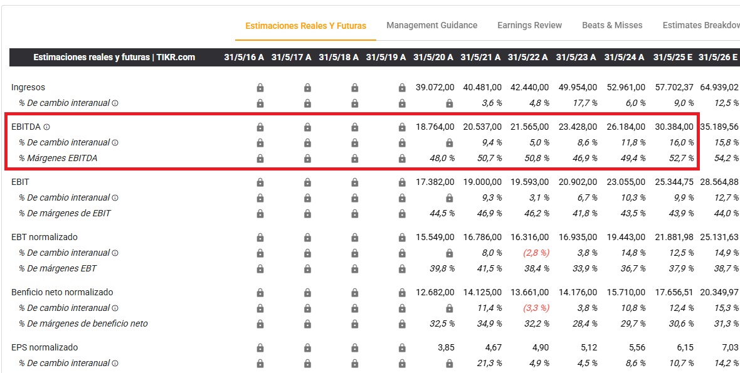This screenshot has width=740, height=373.
Task: Click EBT normalizado lock icon under 31/5/19 A
Action: click(x=402, y=238)
